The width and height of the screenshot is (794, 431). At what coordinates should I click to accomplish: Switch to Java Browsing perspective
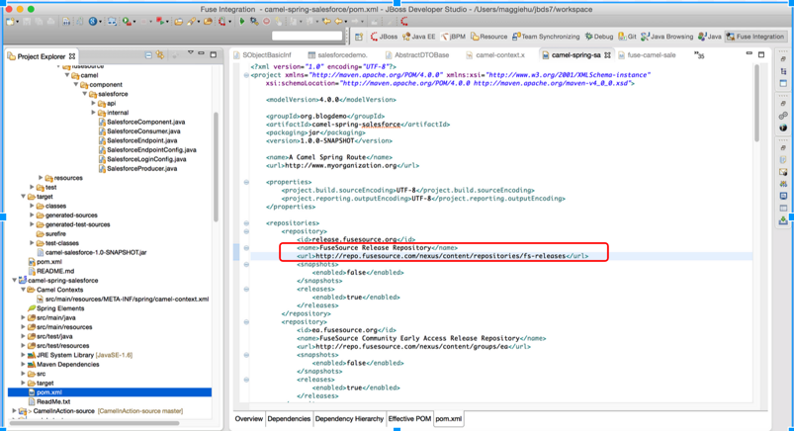click(x=666, y=37)
